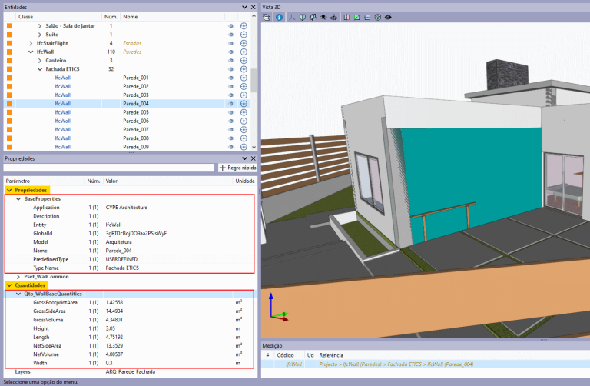
Task: Click the target icon for Parede_001 row
Action: pyautogui.click(x=244, y=78)
